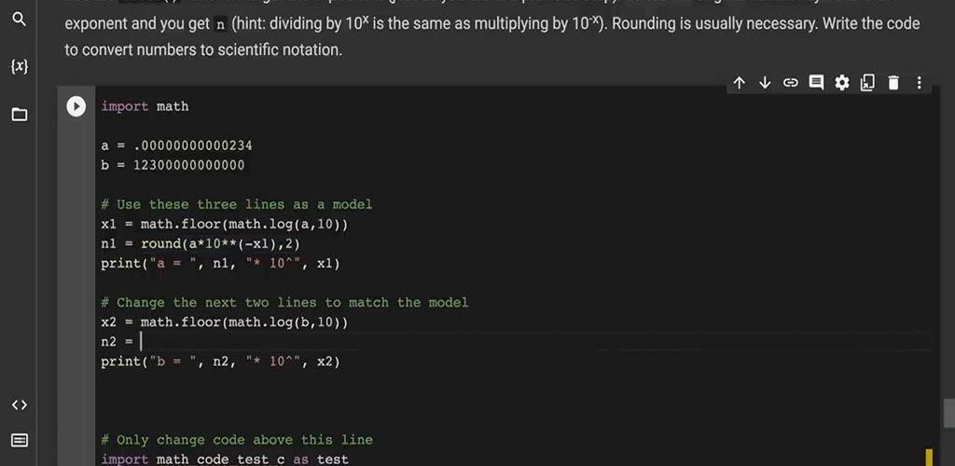The image size is (955, 466).
Task: Open the variables {x} inspector panel
Action: [x=20, y=66]
